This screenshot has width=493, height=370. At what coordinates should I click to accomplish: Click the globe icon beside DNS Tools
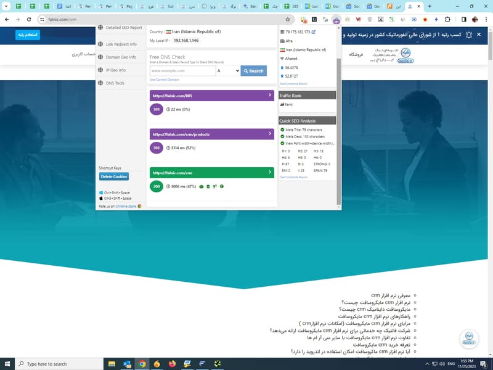[100, 83]
